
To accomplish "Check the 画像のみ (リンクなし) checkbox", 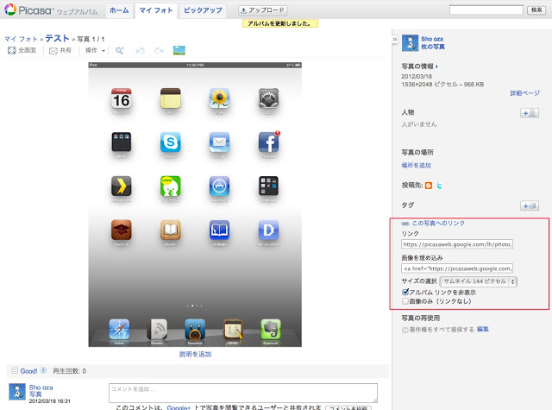I will [x=406, y=301].
